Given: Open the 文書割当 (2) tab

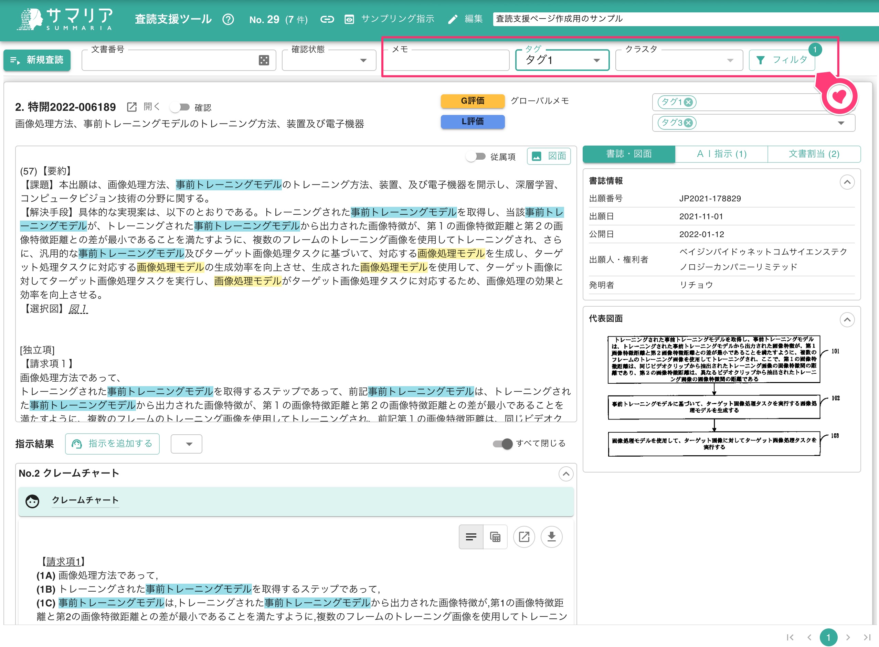Looking at the screenshot, I should (814, 153).
